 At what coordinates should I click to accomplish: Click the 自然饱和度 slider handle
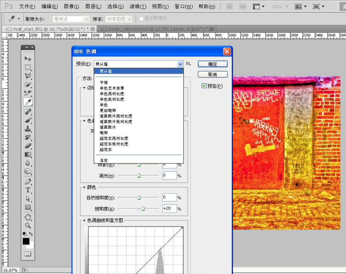(x=139, y=198)
